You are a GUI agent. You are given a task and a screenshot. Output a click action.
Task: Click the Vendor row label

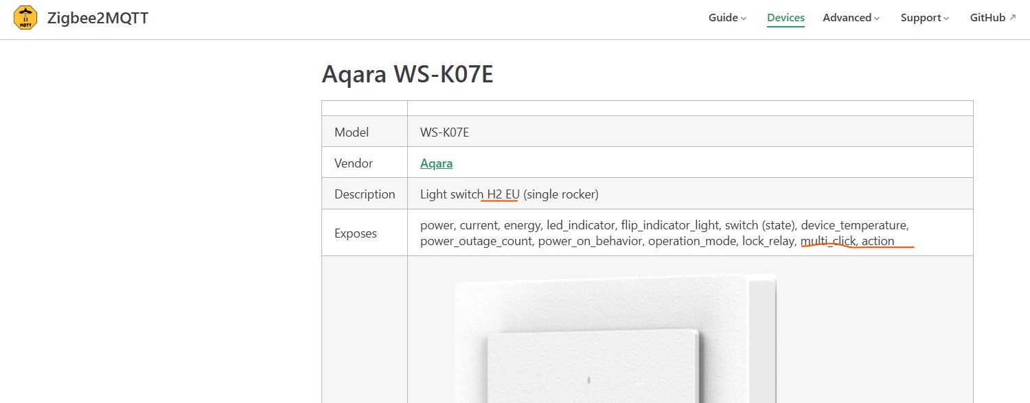(354, 163)
